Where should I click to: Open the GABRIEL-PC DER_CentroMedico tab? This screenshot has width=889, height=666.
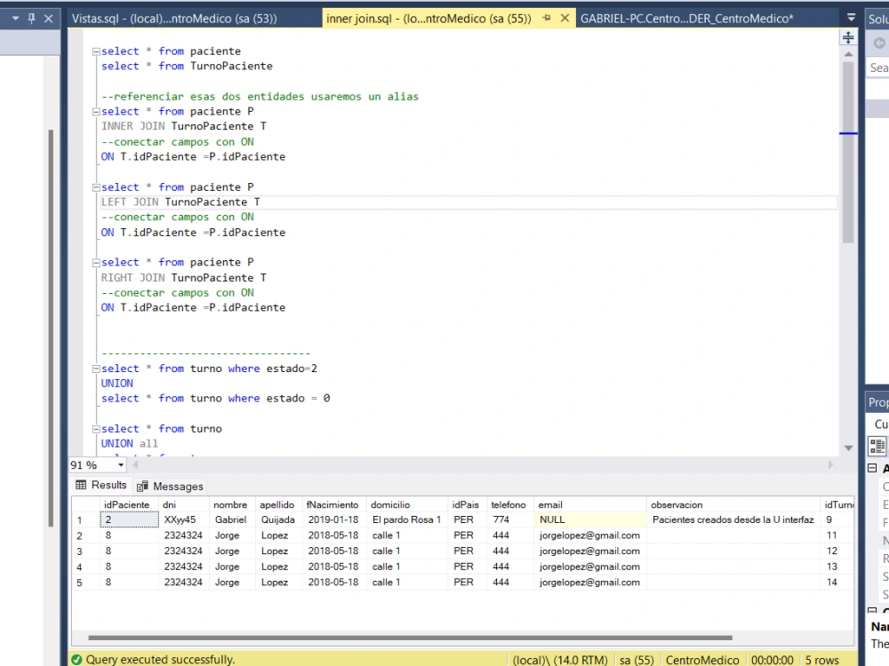pos(686,19)
